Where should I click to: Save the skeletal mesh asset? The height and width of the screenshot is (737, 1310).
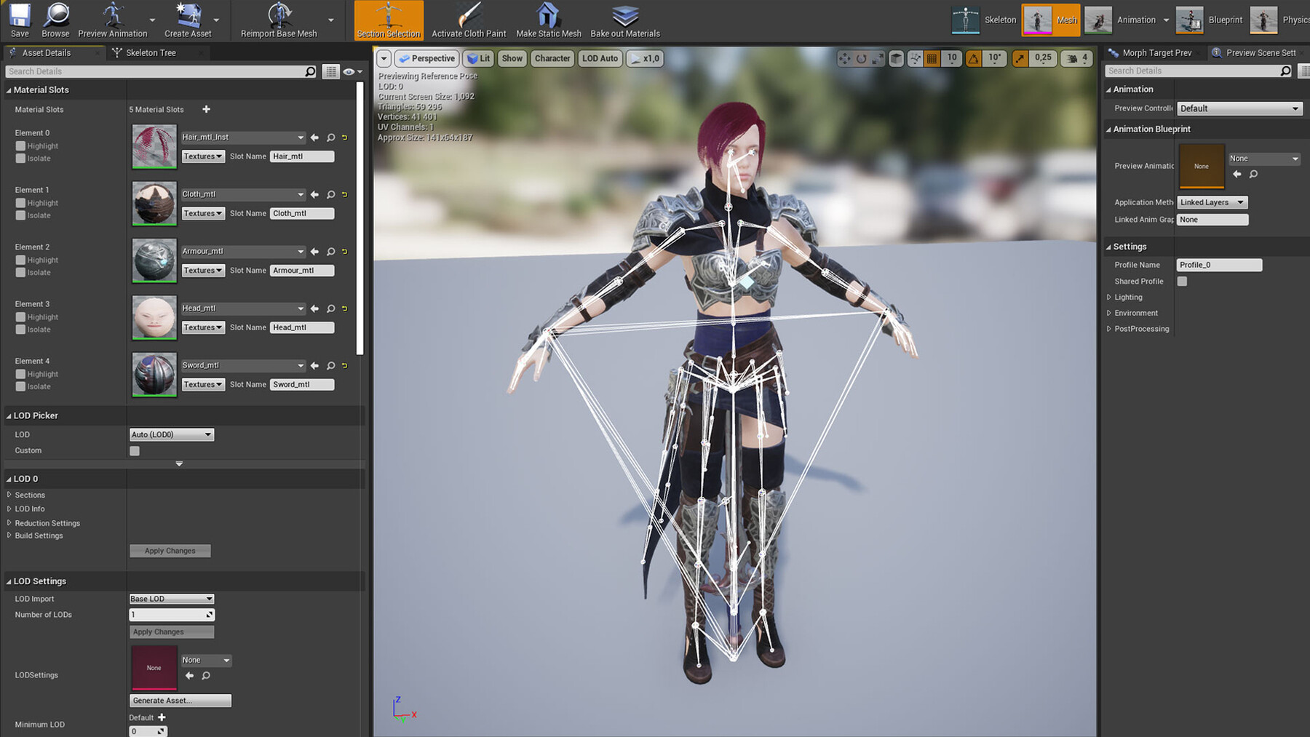(19, 20)
